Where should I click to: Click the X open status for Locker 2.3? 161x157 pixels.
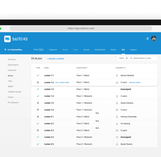[38, 130]
